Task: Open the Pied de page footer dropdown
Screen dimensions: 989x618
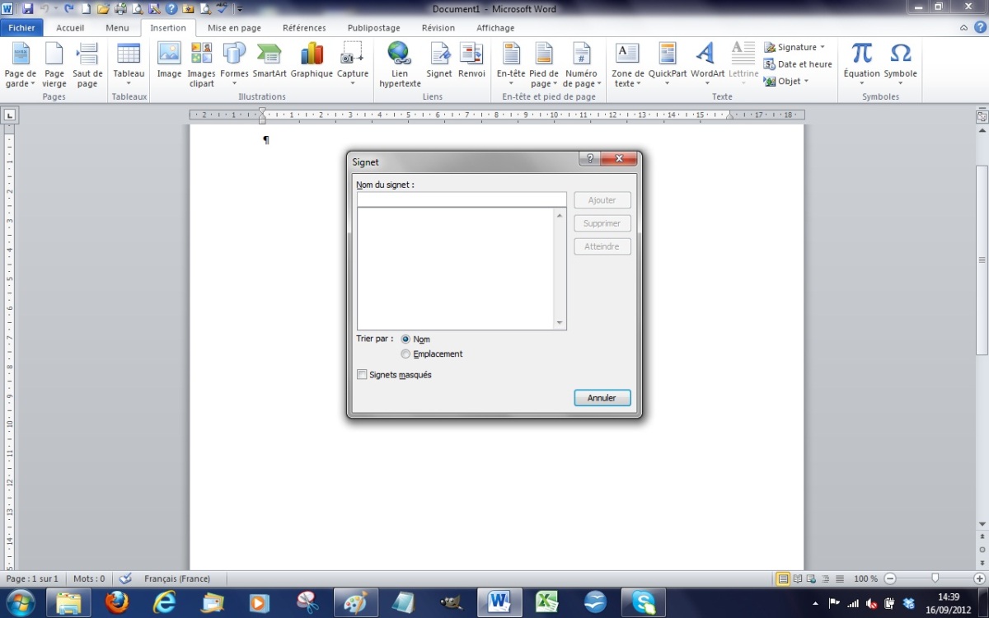Action: click(544, 65)
